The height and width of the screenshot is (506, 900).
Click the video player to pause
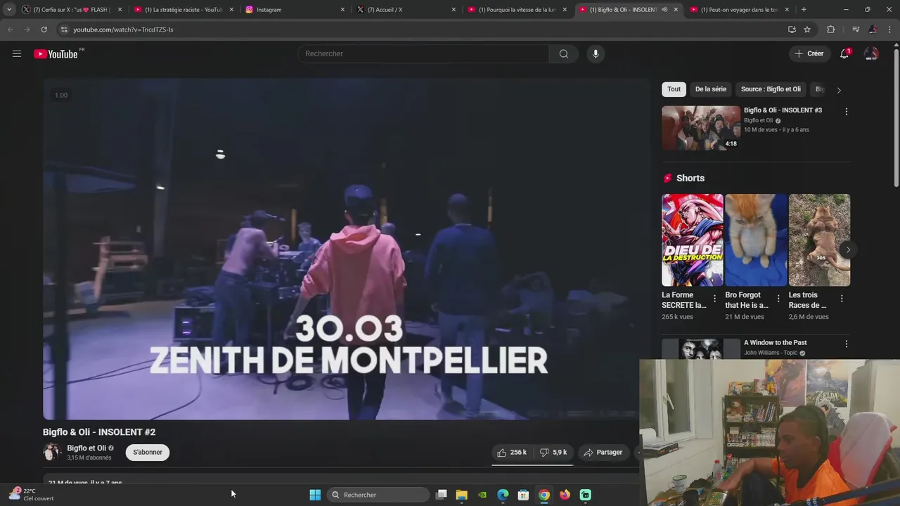[346, 249]
